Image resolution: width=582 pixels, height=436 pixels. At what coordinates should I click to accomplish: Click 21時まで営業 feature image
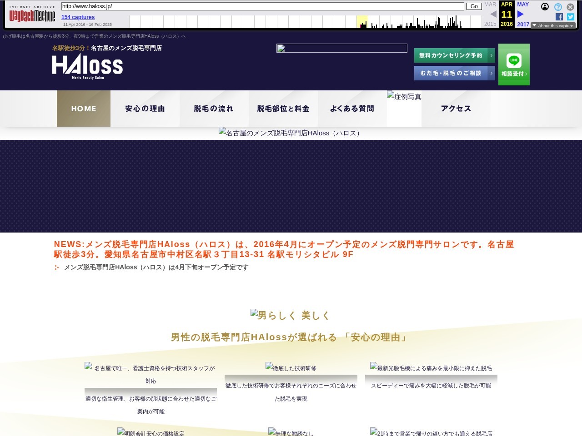[x=431, y=432]
